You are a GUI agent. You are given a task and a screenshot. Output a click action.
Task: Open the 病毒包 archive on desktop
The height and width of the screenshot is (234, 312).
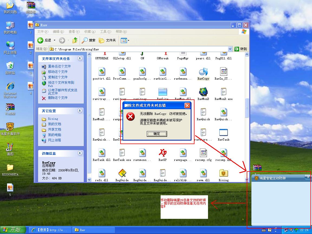[31, 8]
